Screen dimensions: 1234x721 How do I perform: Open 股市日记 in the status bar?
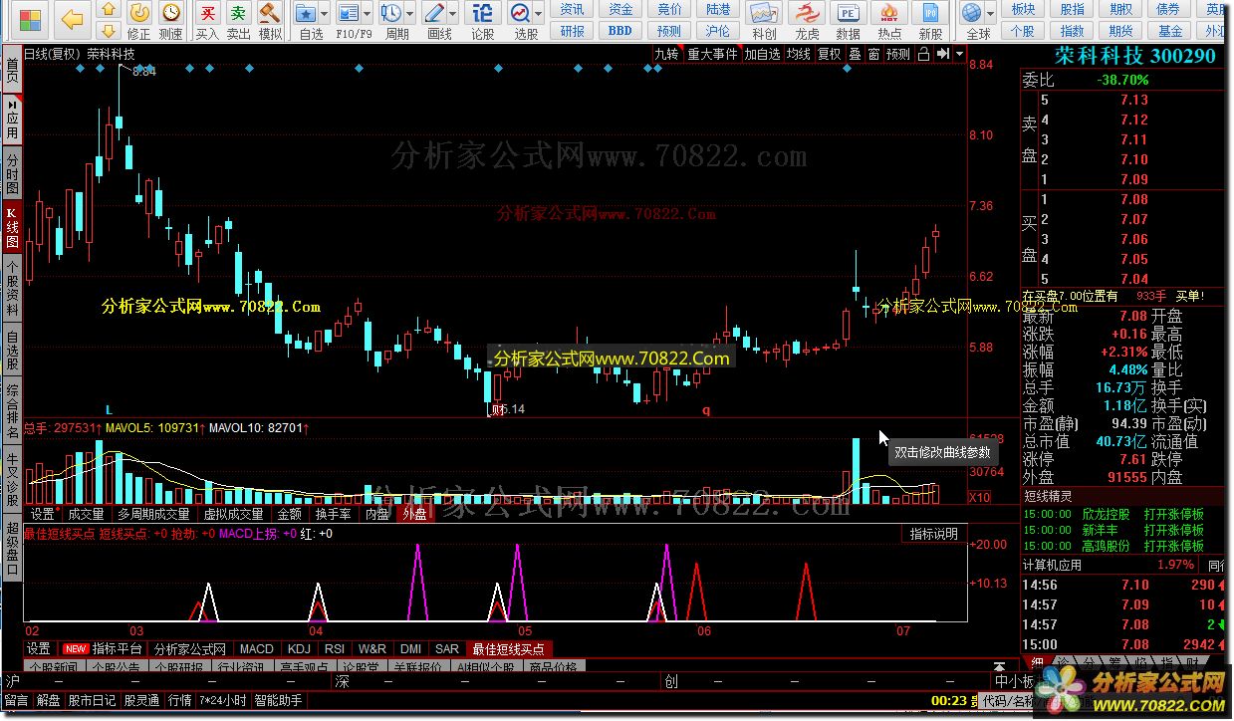click(93, 700)
